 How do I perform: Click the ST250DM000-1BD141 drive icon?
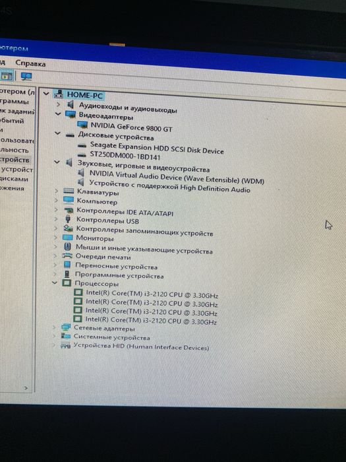click(82, 154)
